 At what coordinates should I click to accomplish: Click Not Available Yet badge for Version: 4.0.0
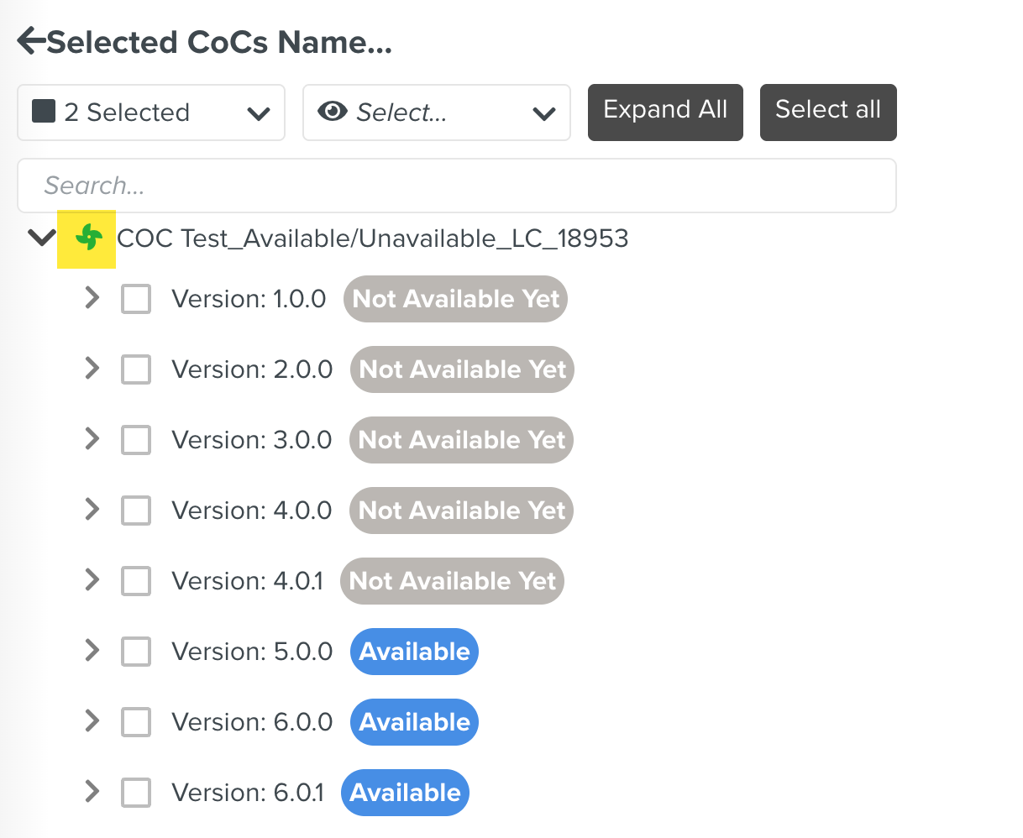coord(461,511)
